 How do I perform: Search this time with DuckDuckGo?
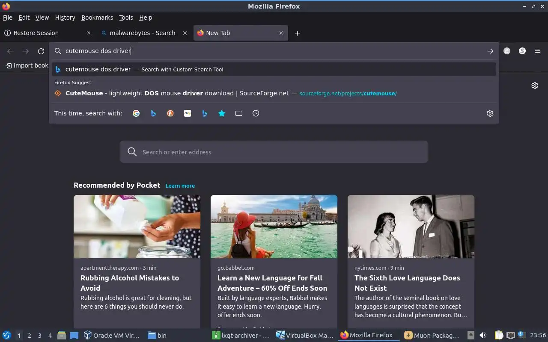point(170,113)
